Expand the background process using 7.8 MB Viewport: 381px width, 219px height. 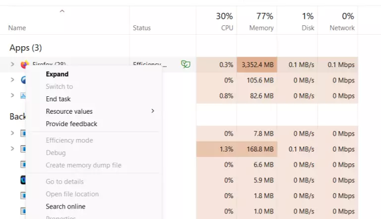(x=12, y=133)
